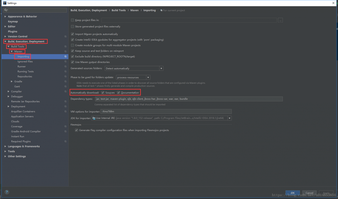The width and height of the screenshot is (338, 199).
Task: Enable Create module groups for multi-module Maven projects
Action: tap(73, 45)
